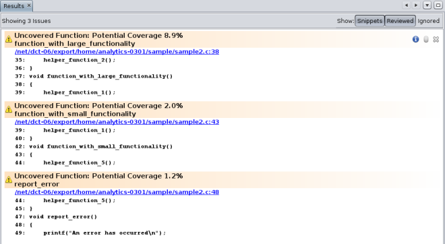
Task: Click function_with_small_functionality title text
Action: (x=76, y=114)
